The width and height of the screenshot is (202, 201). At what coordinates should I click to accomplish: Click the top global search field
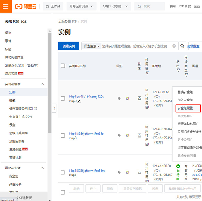(x=150, y=6)
